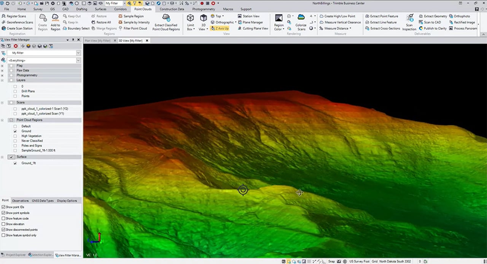The height and width of the screenshot is (264, 487).
Task: Open the Surfaces ribbon tab
Action: coord(100,9)
